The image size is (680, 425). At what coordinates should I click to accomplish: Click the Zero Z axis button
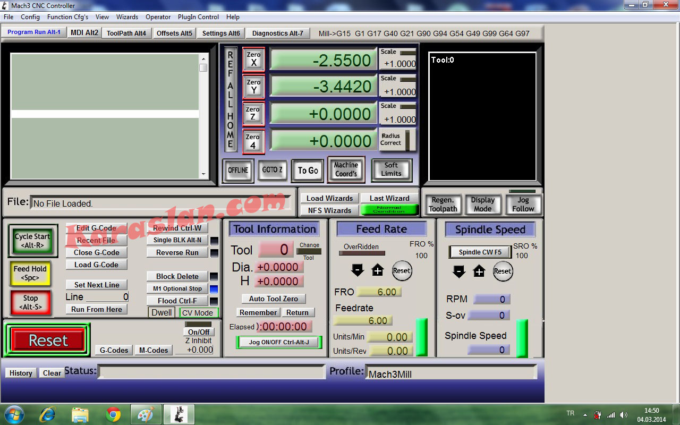[x=253, y=114]
